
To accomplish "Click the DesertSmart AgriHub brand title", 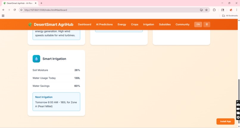I will click(54, 24).
